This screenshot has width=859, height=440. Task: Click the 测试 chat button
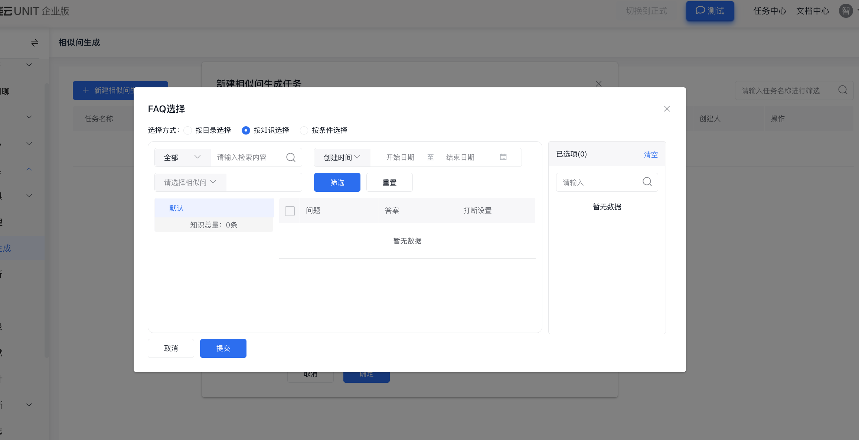point(710,11)
